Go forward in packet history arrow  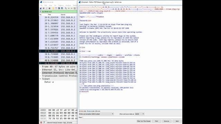[x=71, y=8]
